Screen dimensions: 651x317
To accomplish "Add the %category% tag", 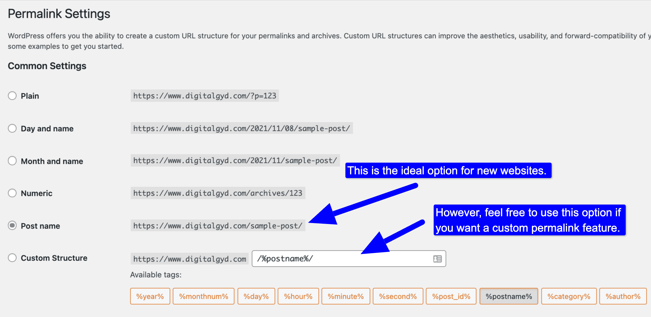I will tap(569, 296).
